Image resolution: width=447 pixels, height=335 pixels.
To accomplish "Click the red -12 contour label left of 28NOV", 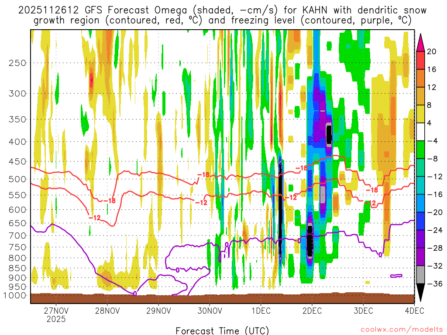I will 95,218.
